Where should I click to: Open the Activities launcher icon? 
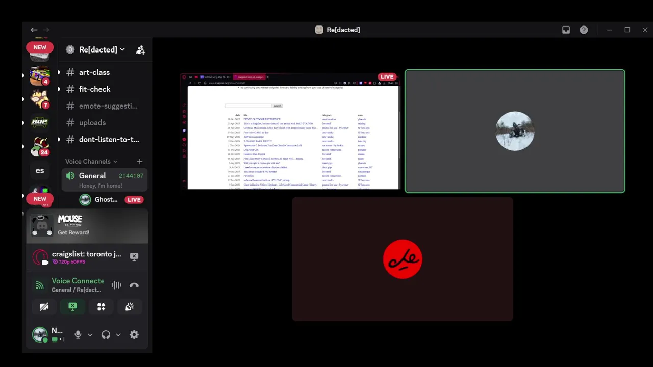click(101, 306)
